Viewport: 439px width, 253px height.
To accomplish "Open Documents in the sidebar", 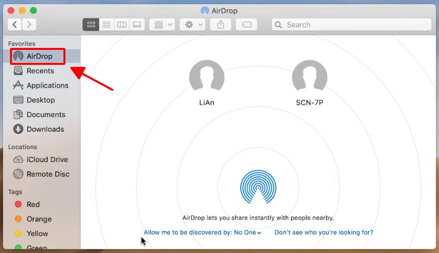I will 41,114.
